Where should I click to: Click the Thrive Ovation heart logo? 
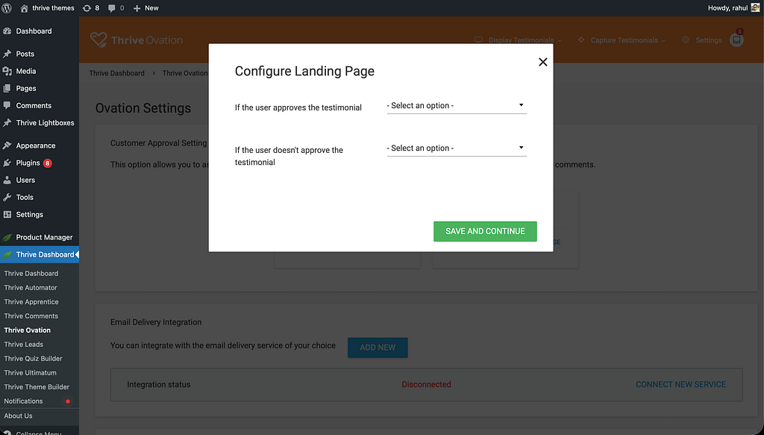[x=98, y=40]
